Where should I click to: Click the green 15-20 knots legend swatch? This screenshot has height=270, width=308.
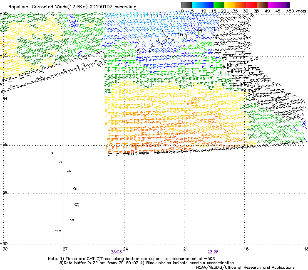click(219, 5)
